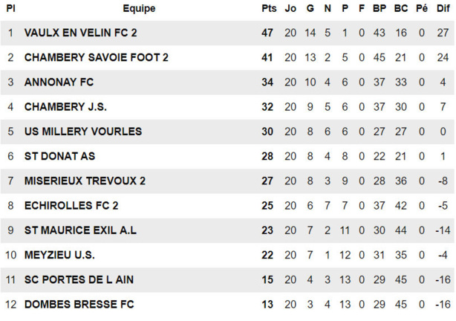
Task: Select the Dif column header
Action: (443, 8)
